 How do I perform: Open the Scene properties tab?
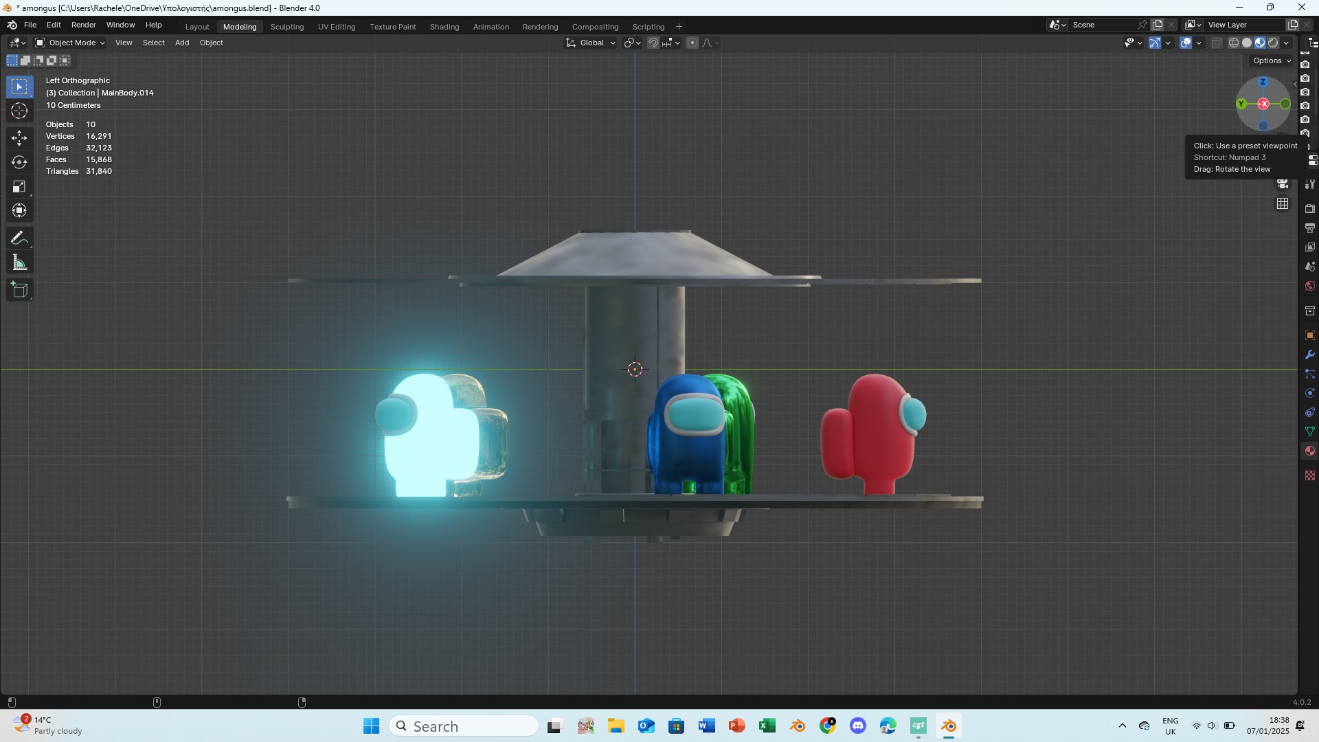[1310, 267]
